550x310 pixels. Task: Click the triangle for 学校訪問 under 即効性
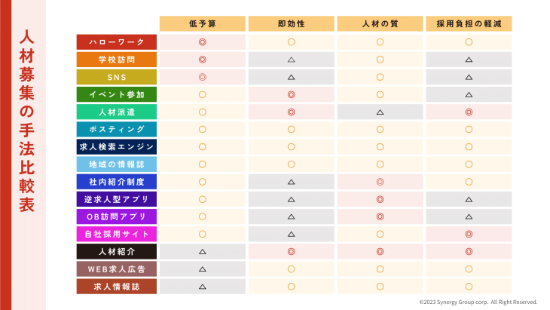click(x=291, y=60)
